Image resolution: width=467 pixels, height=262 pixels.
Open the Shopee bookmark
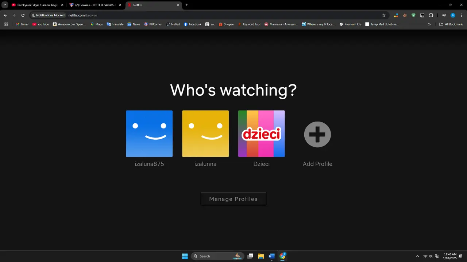pos(226,24)
